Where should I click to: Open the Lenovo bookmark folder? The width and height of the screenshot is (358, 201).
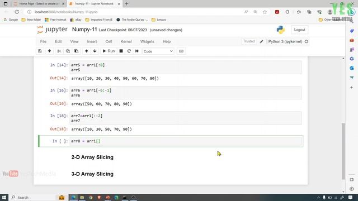point(159,20)
